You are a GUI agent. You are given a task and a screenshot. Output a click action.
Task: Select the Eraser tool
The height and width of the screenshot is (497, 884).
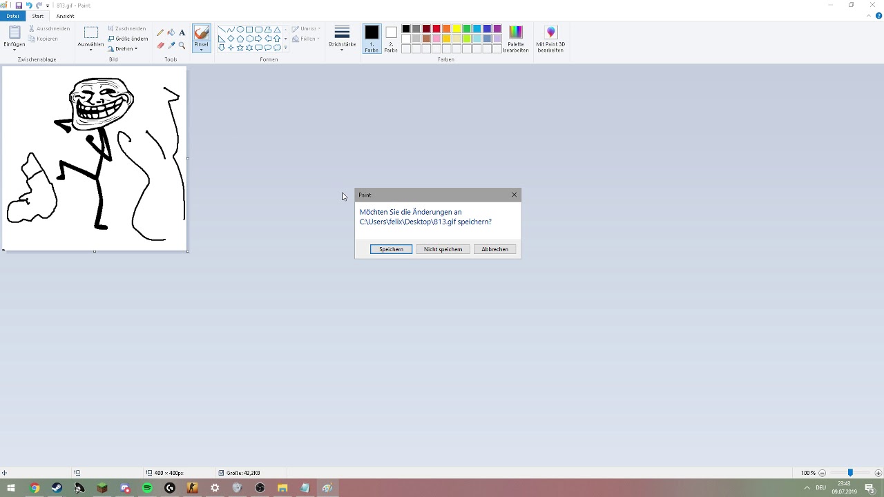[x=160, y=46]
